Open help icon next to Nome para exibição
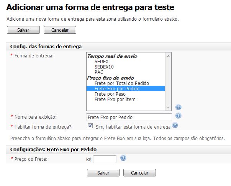Screen dimensions: 231x186 point(178,116)
